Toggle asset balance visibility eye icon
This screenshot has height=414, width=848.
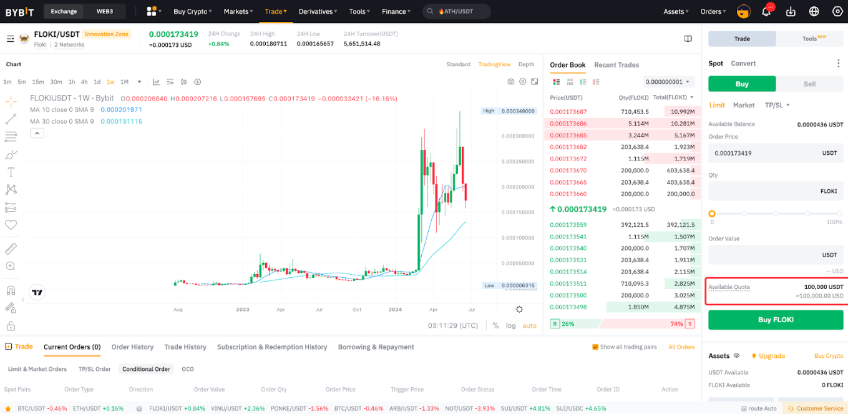pos(736,355)
